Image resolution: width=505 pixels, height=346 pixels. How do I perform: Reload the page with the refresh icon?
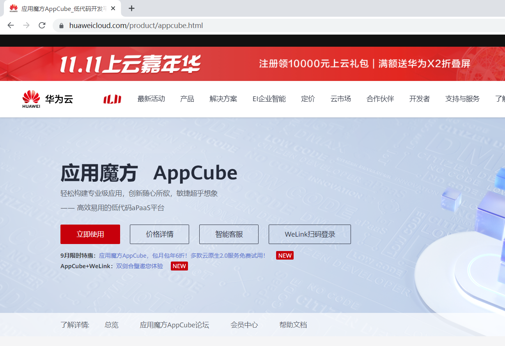point(42,25)
